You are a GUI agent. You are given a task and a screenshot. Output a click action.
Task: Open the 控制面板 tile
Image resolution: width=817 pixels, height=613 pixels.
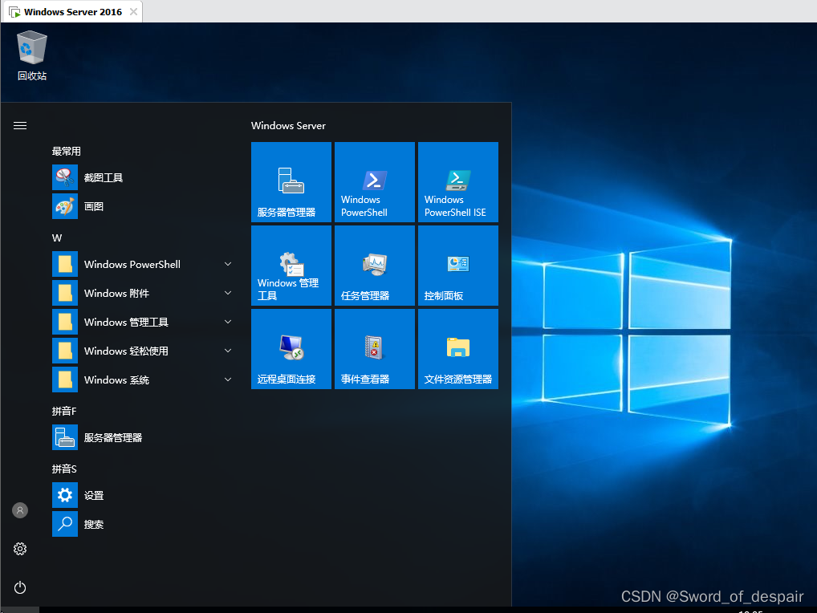(x=457, y=266)
